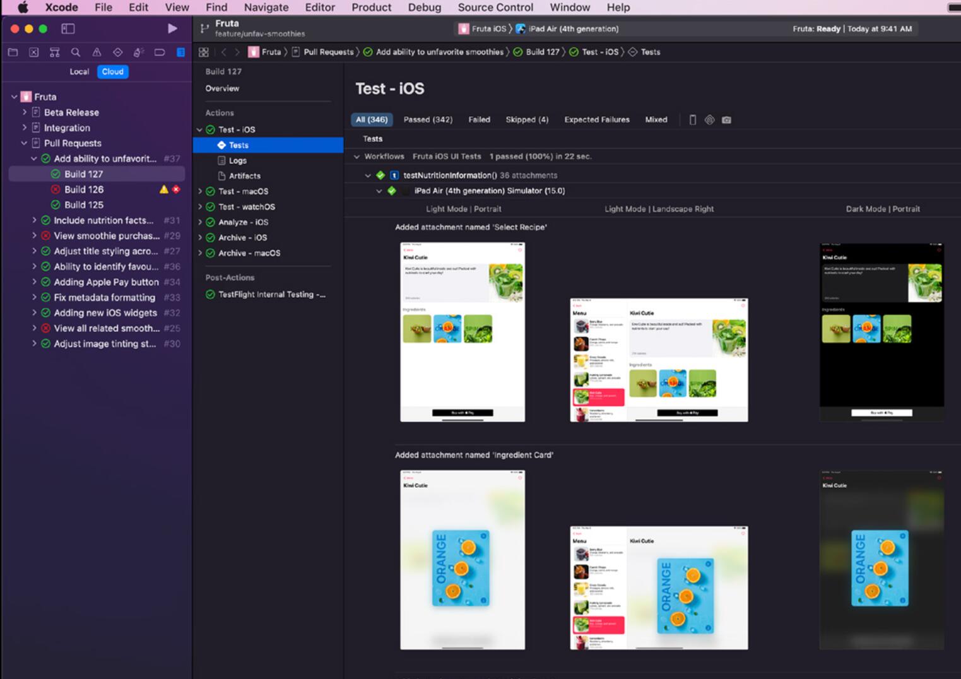Expand the Test - macOS action
The width and height of the screenshot is (961, 679).
200,191
